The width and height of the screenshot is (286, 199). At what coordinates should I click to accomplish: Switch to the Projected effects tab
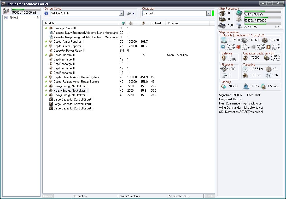(178, 196)
